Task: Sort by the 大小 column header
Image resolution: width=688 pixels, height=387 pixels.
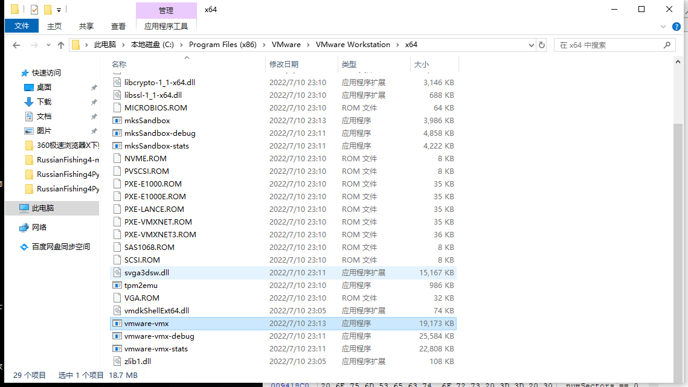Action: tap(422, 65)
